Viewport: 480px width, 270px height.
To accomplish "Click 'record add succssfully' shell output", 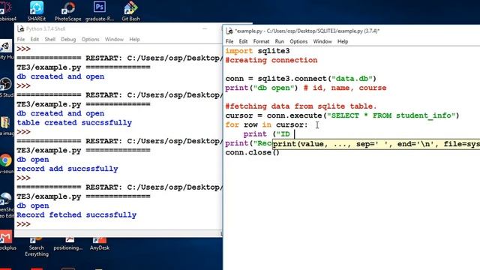I will pos(67,169).
